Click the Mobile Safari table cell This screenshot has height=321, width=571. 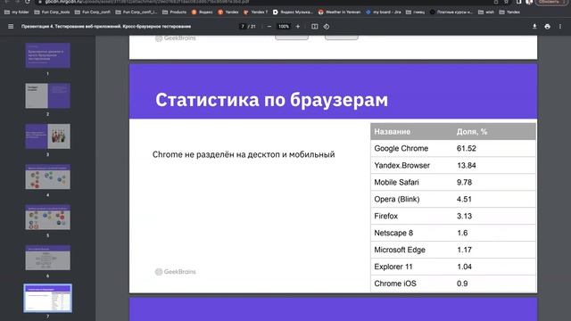pyautogui.click(x=396, y=182)
